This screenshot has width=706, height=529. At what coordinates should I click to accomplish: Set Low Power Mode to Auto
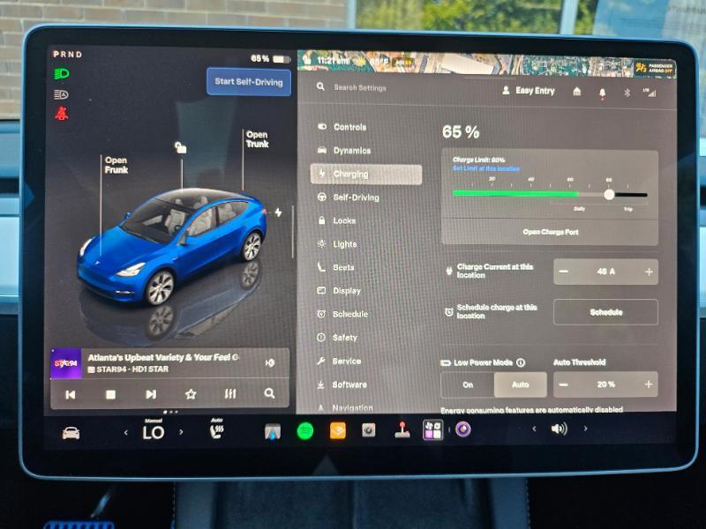coord(520,384)
